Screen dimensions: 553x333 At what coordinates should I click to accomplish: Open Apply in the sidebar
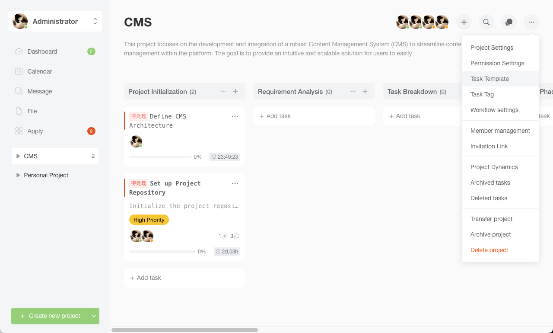point(35,131)
